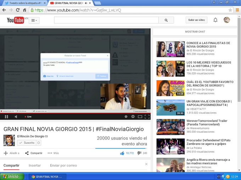
Task: Click the search magnifier button
Action: (166, 20)
